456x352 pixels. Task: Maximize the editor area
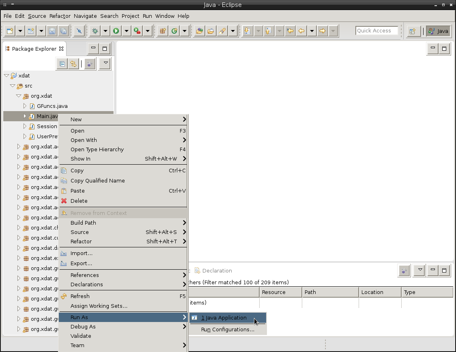(x=444, y=49)
